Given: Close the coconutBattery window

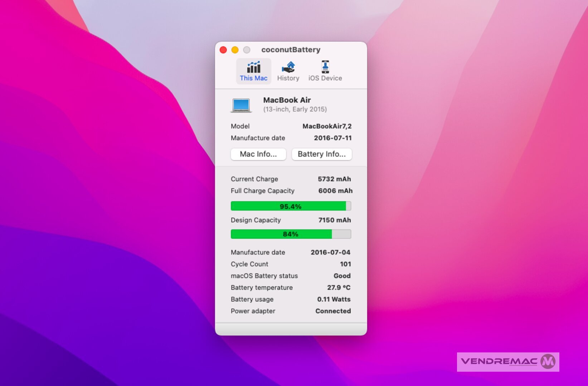Looking at the screenshot, I should (x=223, y=50).
